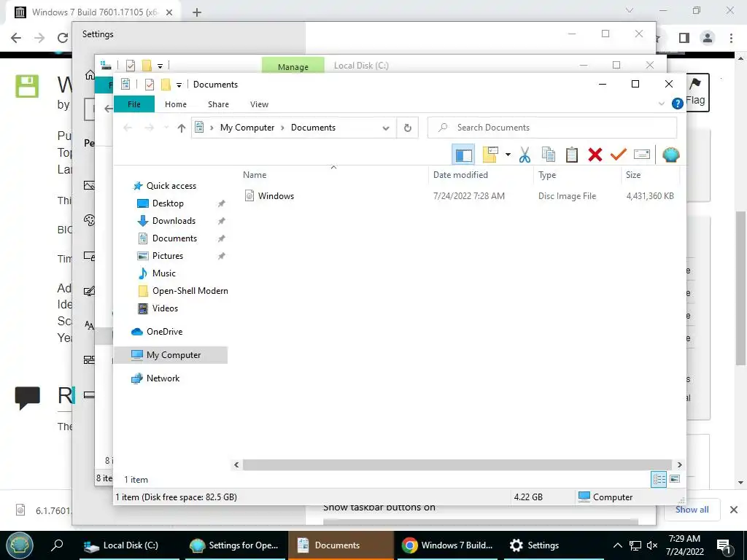Viewport: 747px width, 560px height.
Task: Click the Documents breadcrumb segment
Action: [x=313, y=128]
